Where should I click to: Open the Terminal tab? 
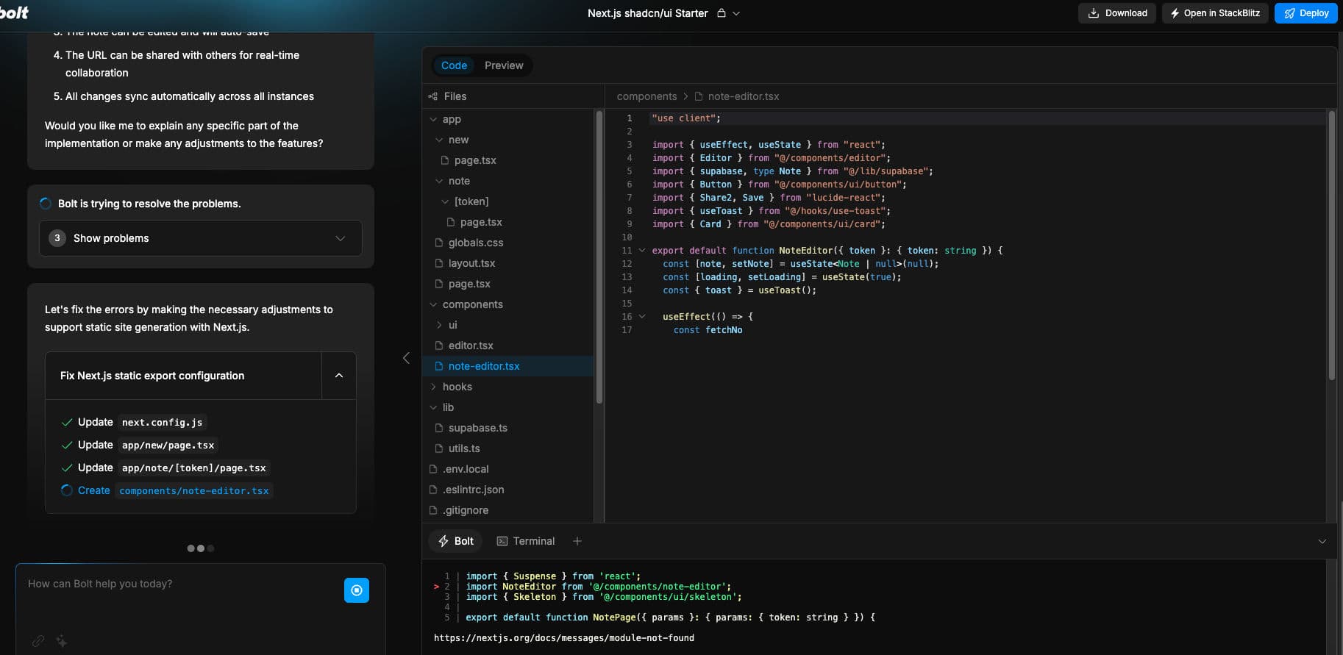526,541
